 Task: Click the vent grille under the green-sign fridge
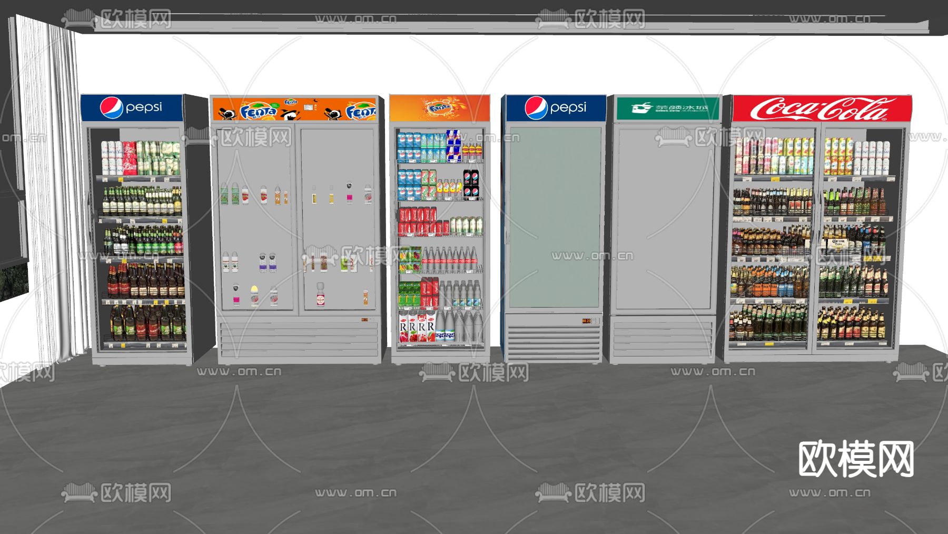pyautogui.click(x=663, y=339)
